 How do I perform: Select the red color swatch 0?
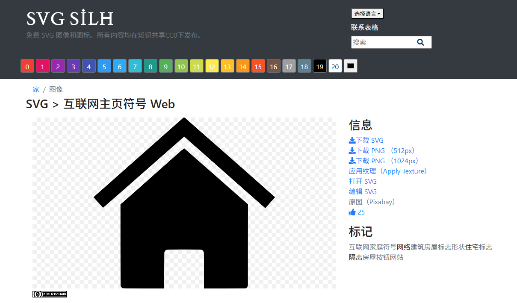click(27, 66)
